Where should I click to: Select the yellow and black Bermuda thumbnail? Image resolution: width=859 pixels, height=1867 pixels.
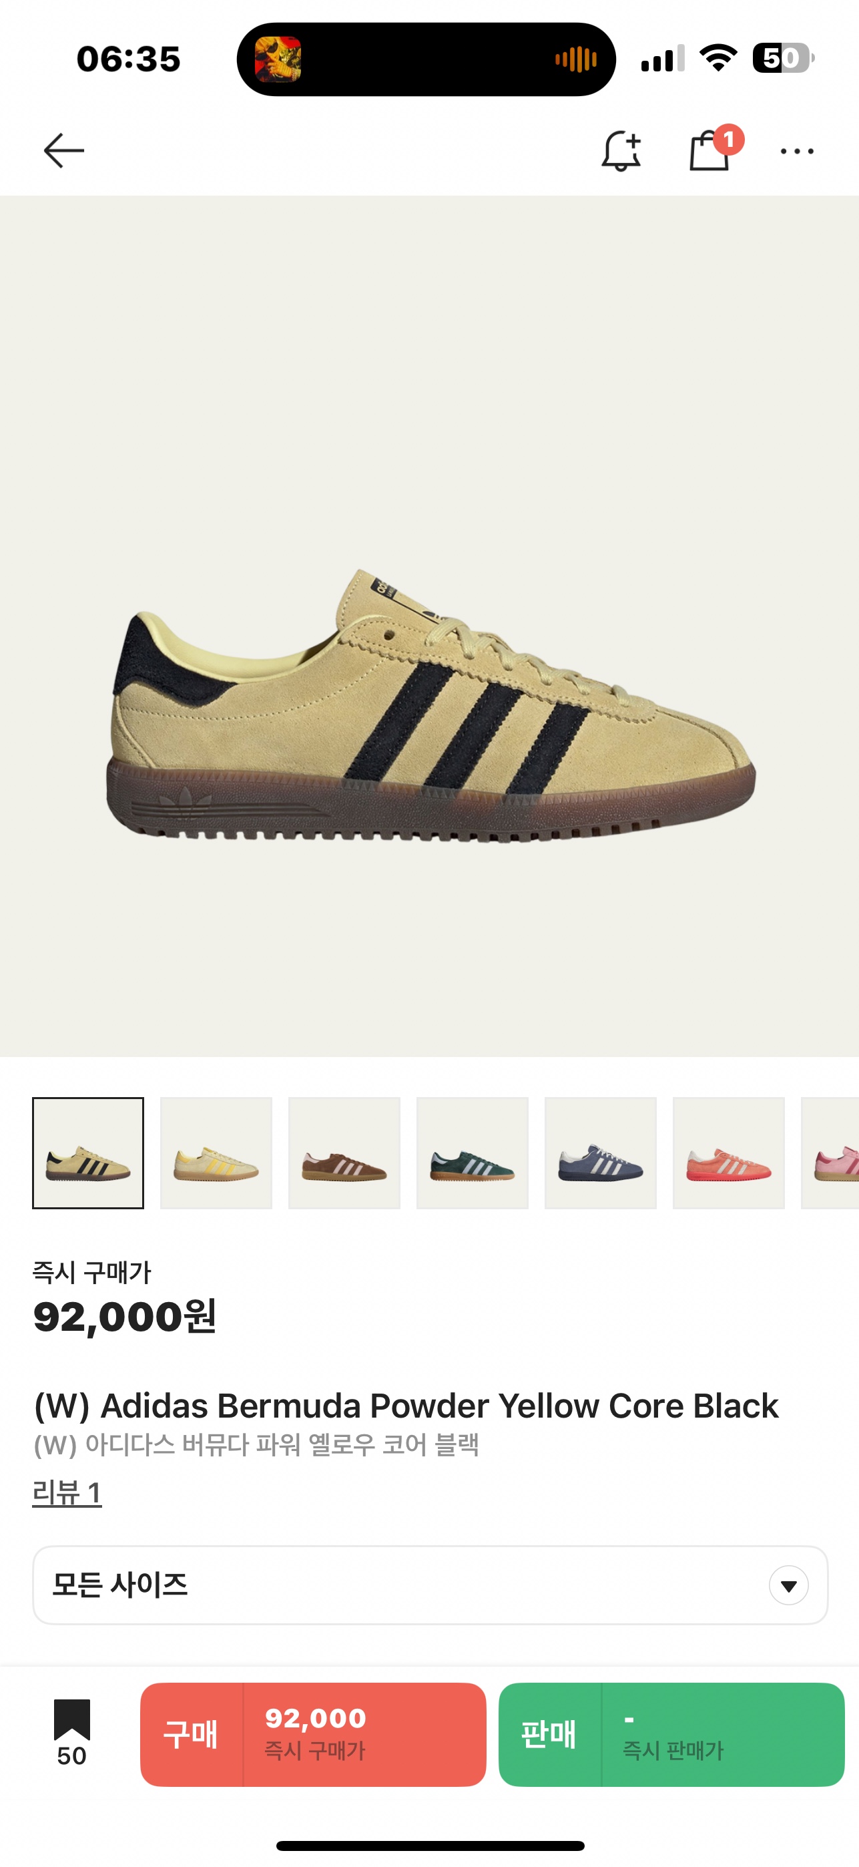click(x=87, y=1153)
